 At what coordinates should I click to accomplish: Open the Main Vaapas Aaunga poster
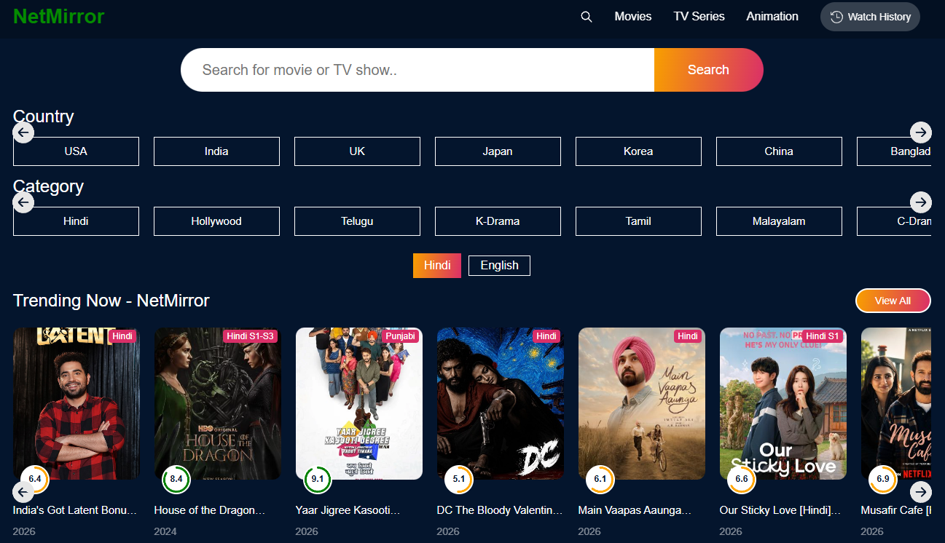point(642,403)
